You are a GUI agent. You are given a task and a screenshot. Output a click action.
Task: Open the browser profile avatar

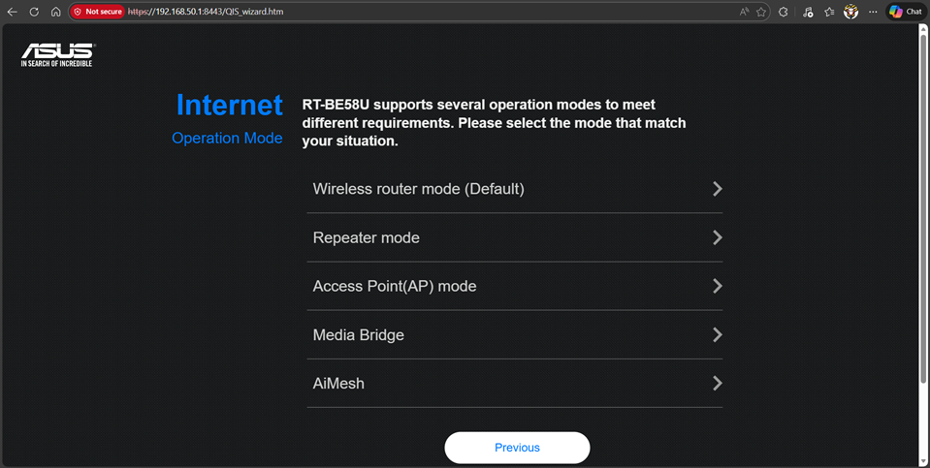click(851, 12)
